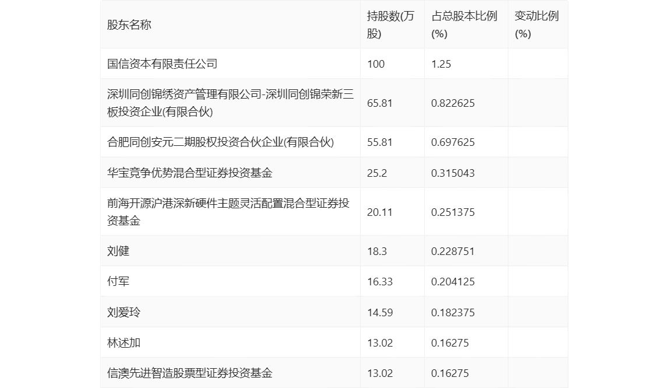Click shareholder name 付军
The height and width of the screenshot is (388, 669).
pos(118,281)
